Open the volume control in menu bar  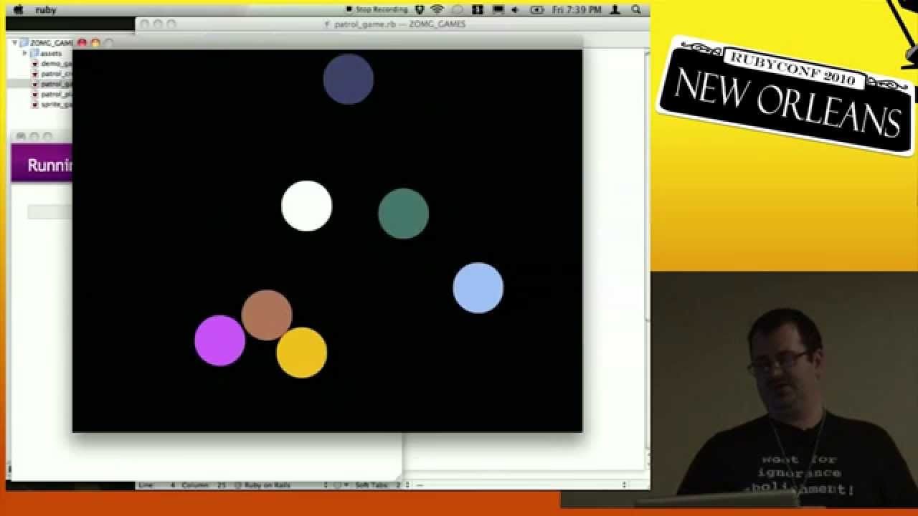[x=515, y=9]
